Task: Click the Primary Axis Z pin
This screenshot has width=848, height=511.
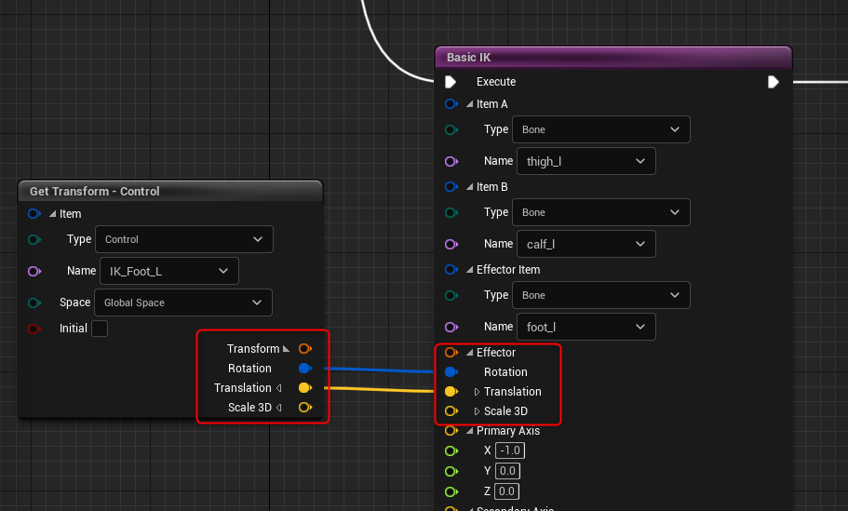Action: pos(451,491)
